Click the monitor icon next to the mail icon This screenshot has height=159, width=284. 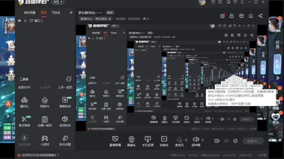[x=220, y=2]
